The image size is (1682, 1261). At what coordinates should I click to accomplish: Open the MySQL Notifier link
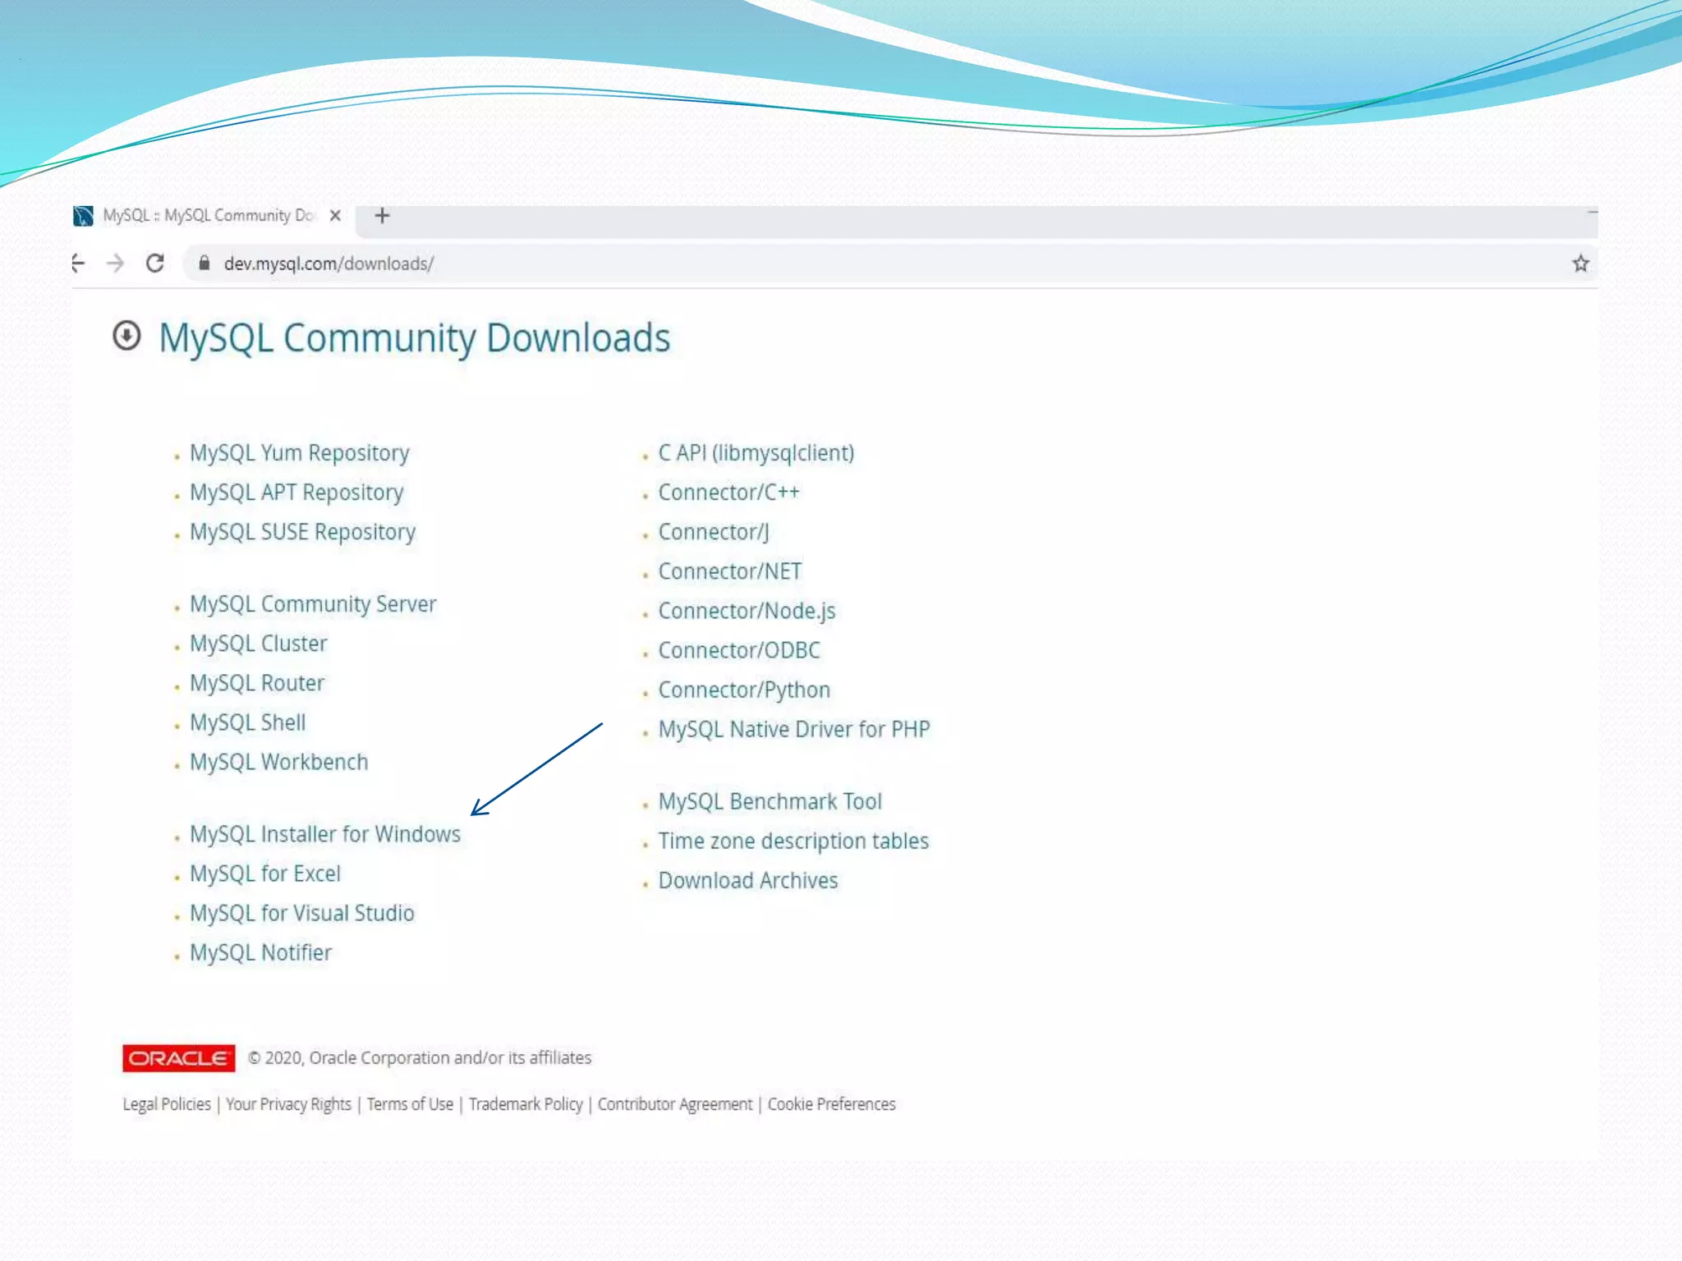point(260,952)
